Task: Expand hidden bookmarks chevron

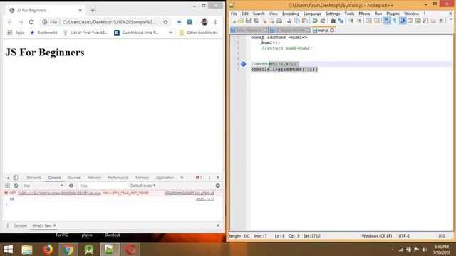Action: pos(170,33)
